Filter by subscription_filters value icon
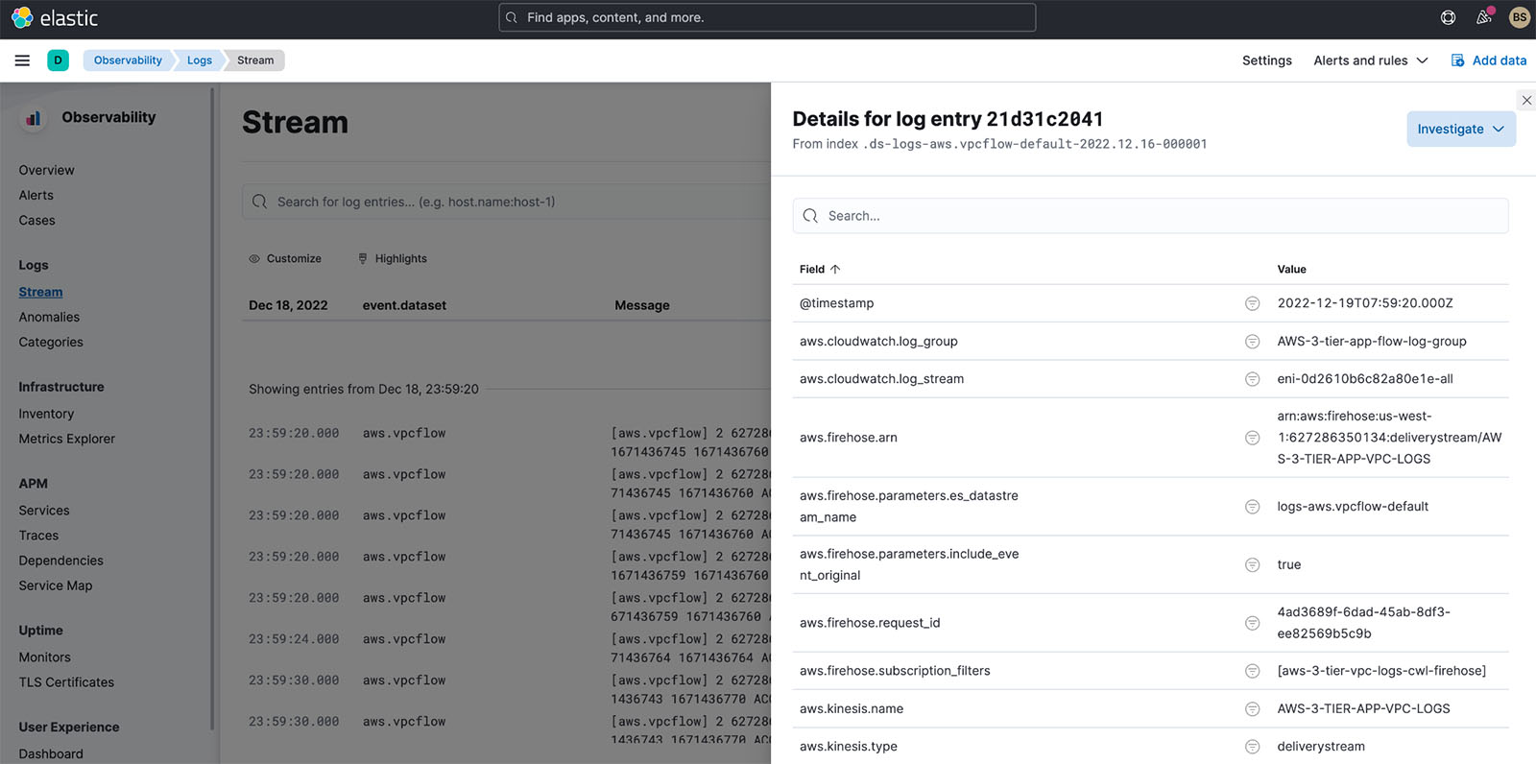The image size is (1536, 764). pos(1252,671)
